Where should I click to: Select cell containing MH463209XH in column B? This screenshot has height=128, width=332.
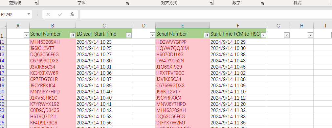click(x=53, y=42)
